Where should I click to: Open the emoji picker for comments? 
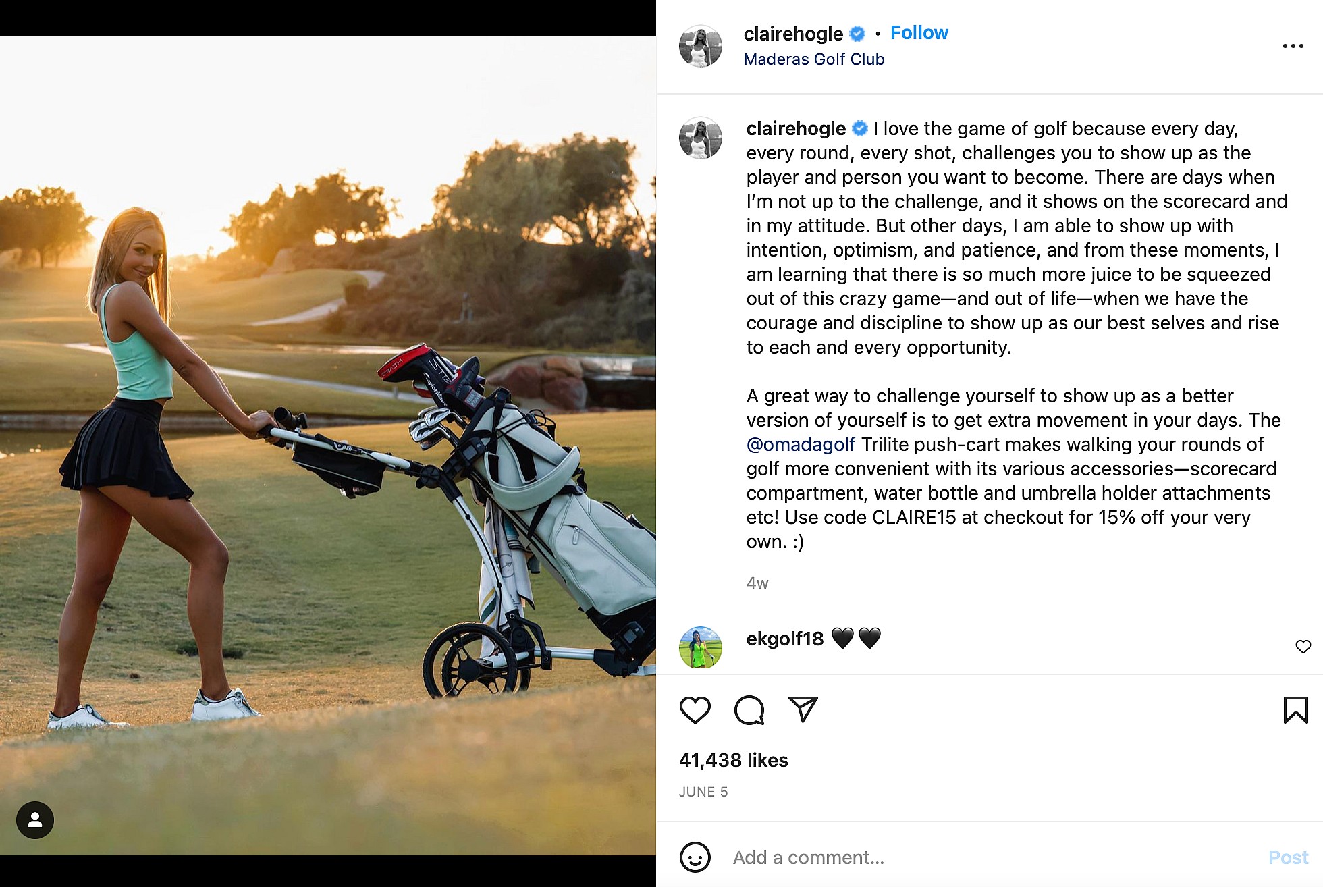click(695, 857)
